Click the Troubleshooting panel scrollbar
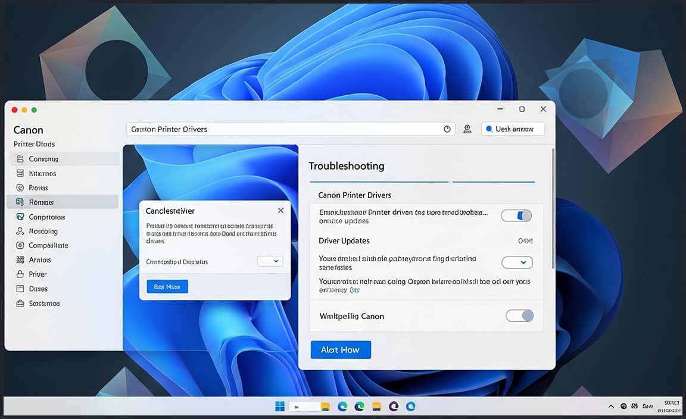The image size is (686, 419). coord(553,209)
